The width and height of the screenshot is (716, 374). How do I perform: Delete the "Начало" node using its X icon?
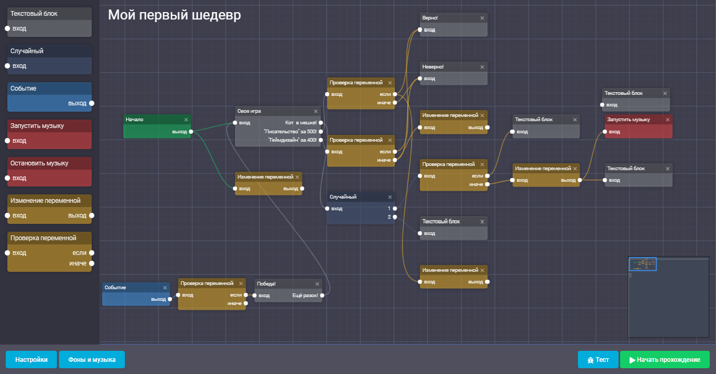click(x=186, y=120)
